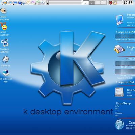Open the XMMS desktop icon
The image size is (135, 135).
3,11
